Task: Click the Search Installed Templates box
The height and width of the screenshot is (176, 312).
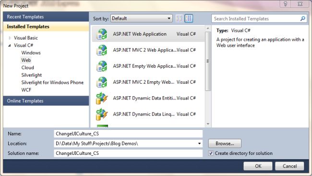Action: 259,19
